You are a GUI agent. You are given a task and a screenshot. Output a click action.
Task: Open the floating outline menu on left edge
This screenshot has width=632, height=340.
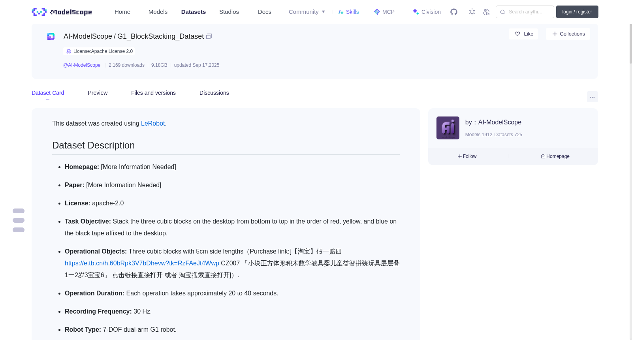pyautogui.click(x=19, y=220)
